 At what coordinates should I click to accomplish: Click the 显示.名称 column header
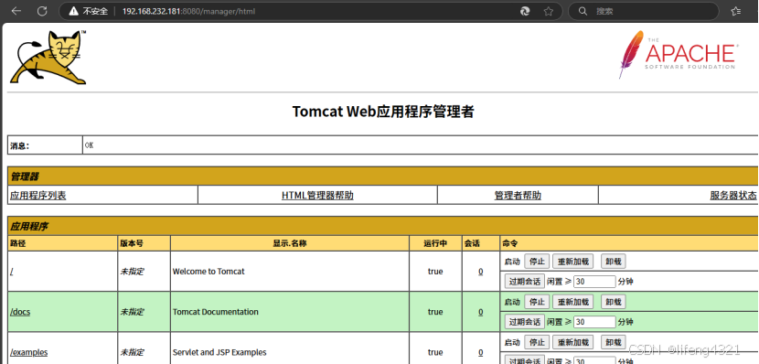290,243
